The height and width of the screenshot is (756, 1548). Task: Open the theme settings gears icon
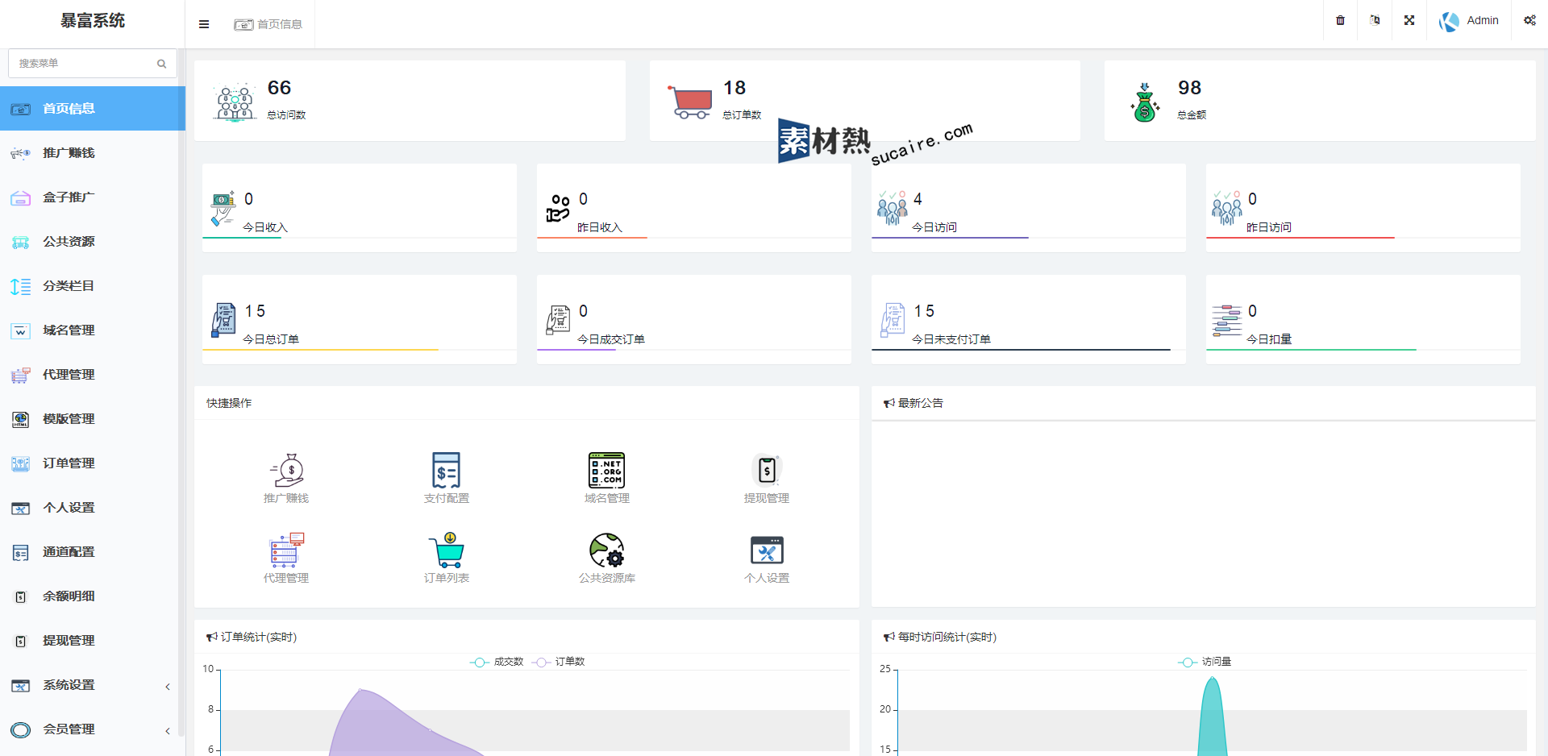[1529, 20]
